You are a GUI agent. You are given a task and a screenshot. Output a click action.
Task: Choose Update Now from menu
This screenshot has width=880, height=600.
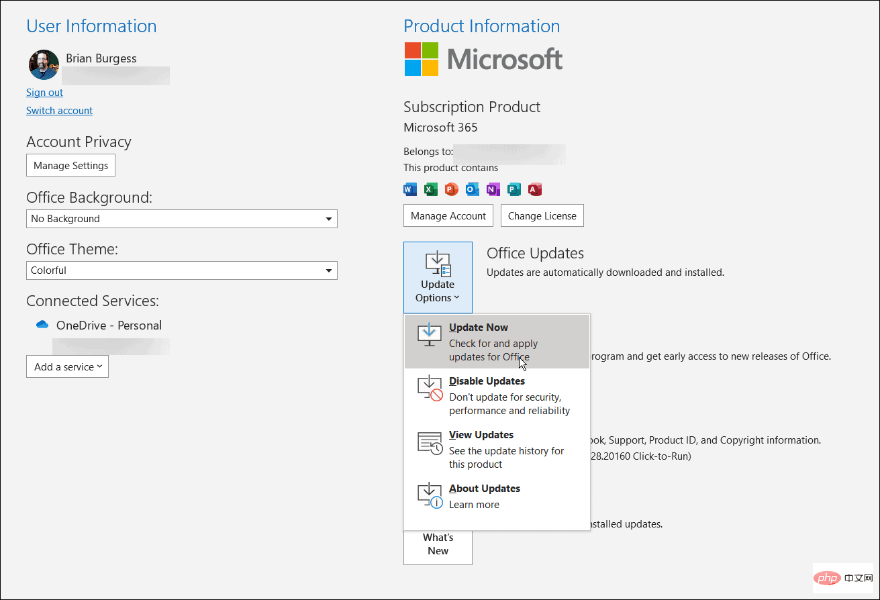(x=497, y=342)
